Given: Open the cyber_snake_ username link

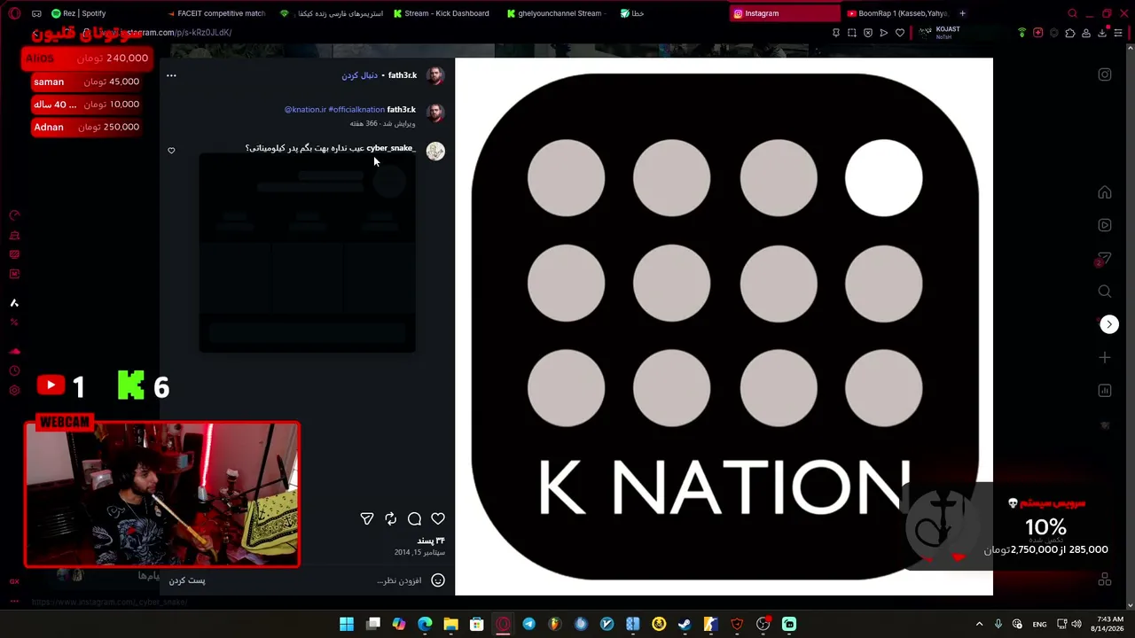Looking at the screenshot, I should pos(391,148).
